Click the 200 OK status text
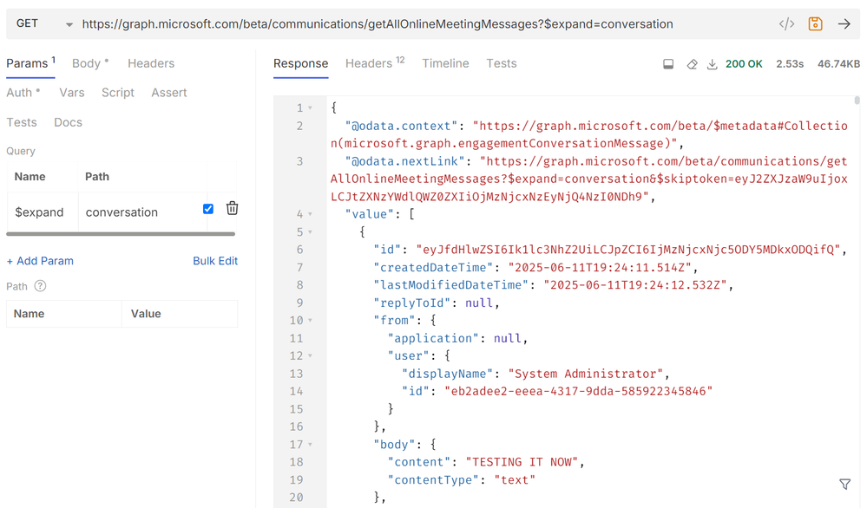Screen dimensions: 867x508 [x=744, y=64]
